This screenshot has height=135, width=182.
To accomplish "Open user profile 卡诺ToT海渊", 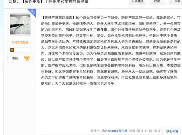I will [x=20, y=42].
